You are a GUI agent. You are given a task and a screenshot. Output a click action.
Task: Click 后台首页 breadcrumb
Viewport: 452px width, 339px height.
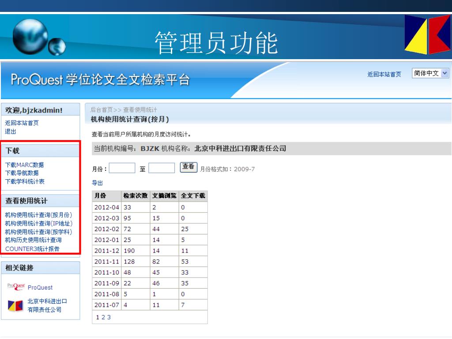pos(102,110)
